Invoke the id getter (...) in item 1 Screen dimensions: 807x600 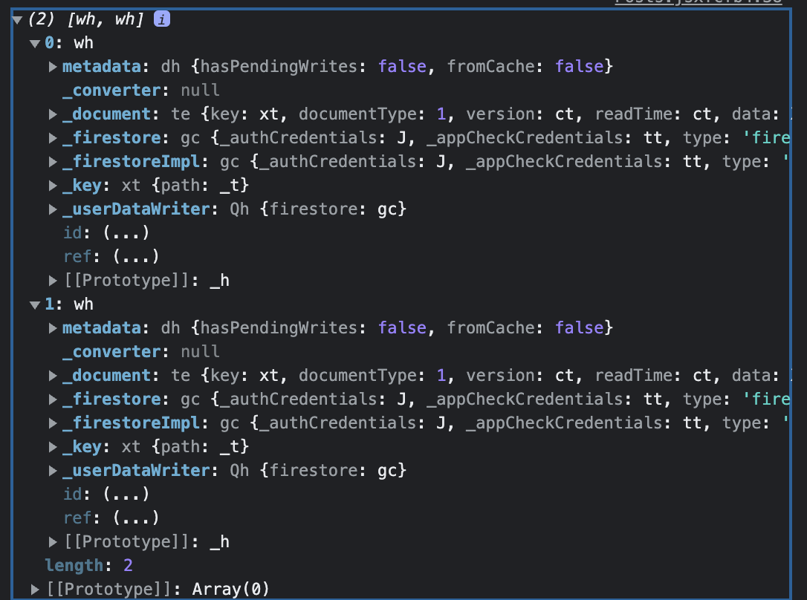pos(126,494)
